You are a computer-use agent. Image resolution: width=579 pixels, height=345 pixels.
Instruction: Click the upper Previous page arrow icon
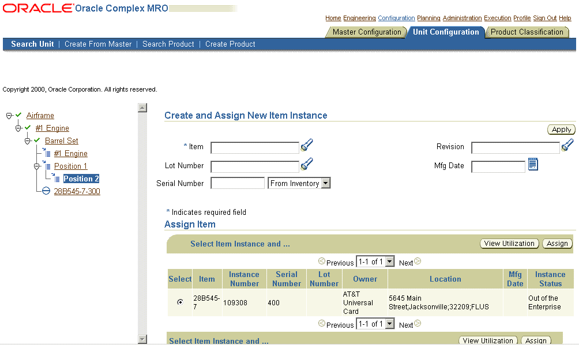[x=322, y=261]
